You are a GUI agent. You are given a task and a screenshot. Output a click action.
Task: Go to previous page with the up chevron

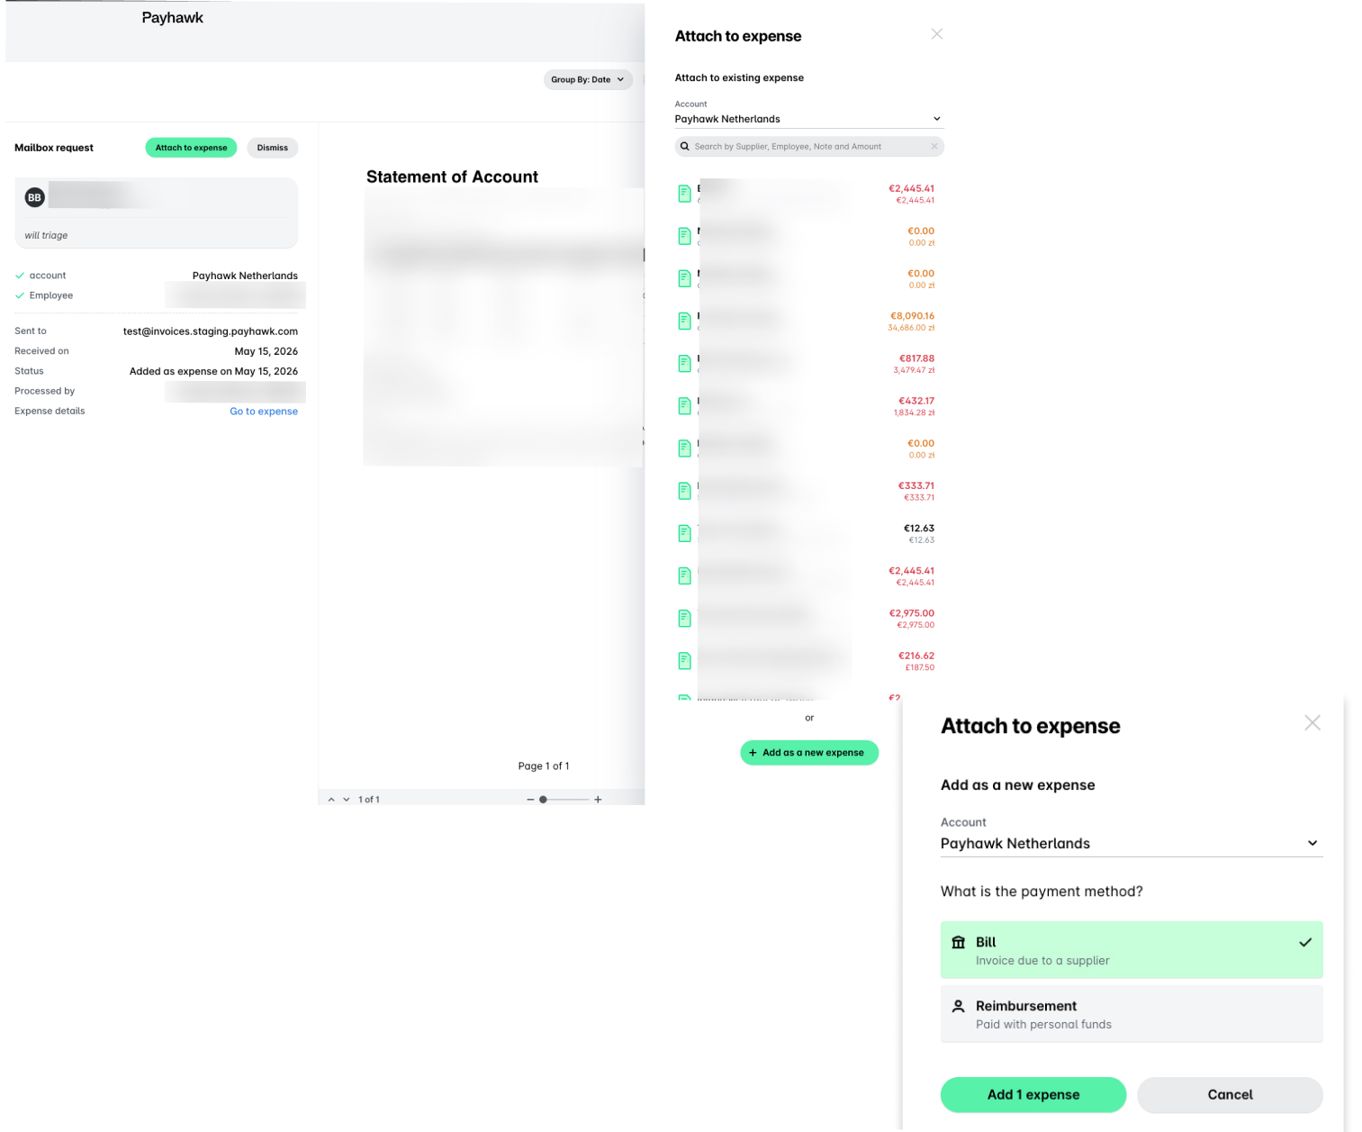[331, 800]
